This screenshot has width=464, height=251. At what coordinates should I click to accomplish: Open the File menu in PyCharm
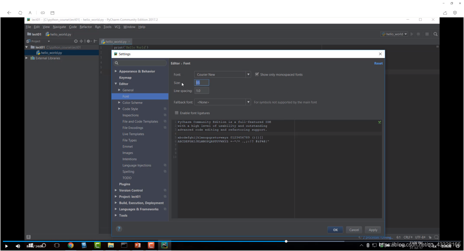[x=28, y=27]
